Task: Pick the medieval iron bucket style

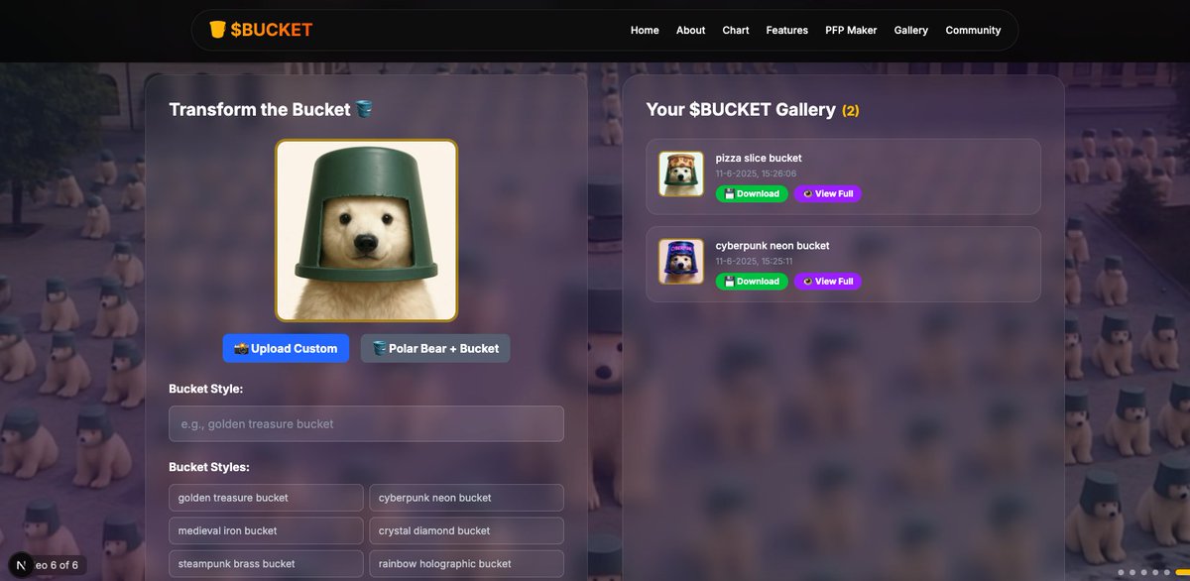Action: [x=266, y=530]
